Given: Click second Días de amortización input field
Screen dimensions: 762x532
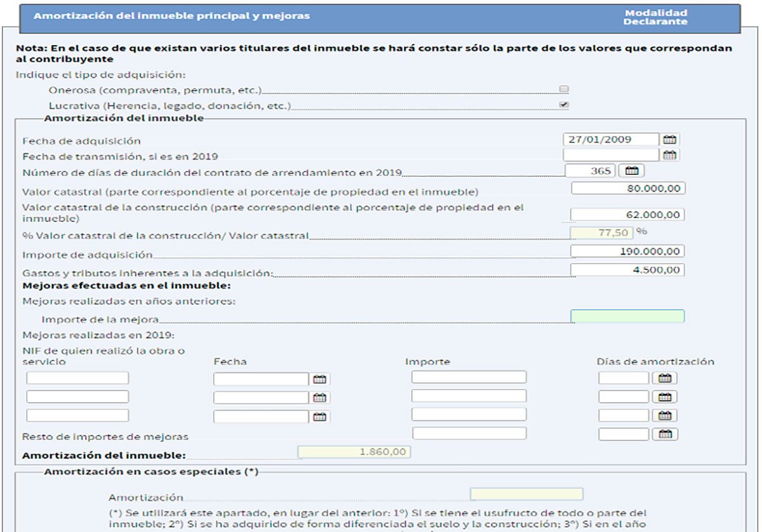Looking at the screenshot, I should point(624,397).
